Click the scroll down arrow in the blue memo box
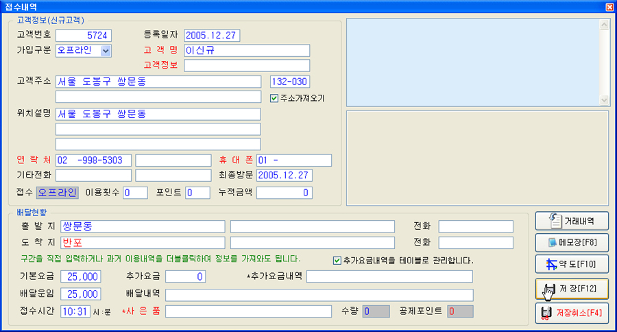This screenshot has height=332, width=617. (605, 100)
